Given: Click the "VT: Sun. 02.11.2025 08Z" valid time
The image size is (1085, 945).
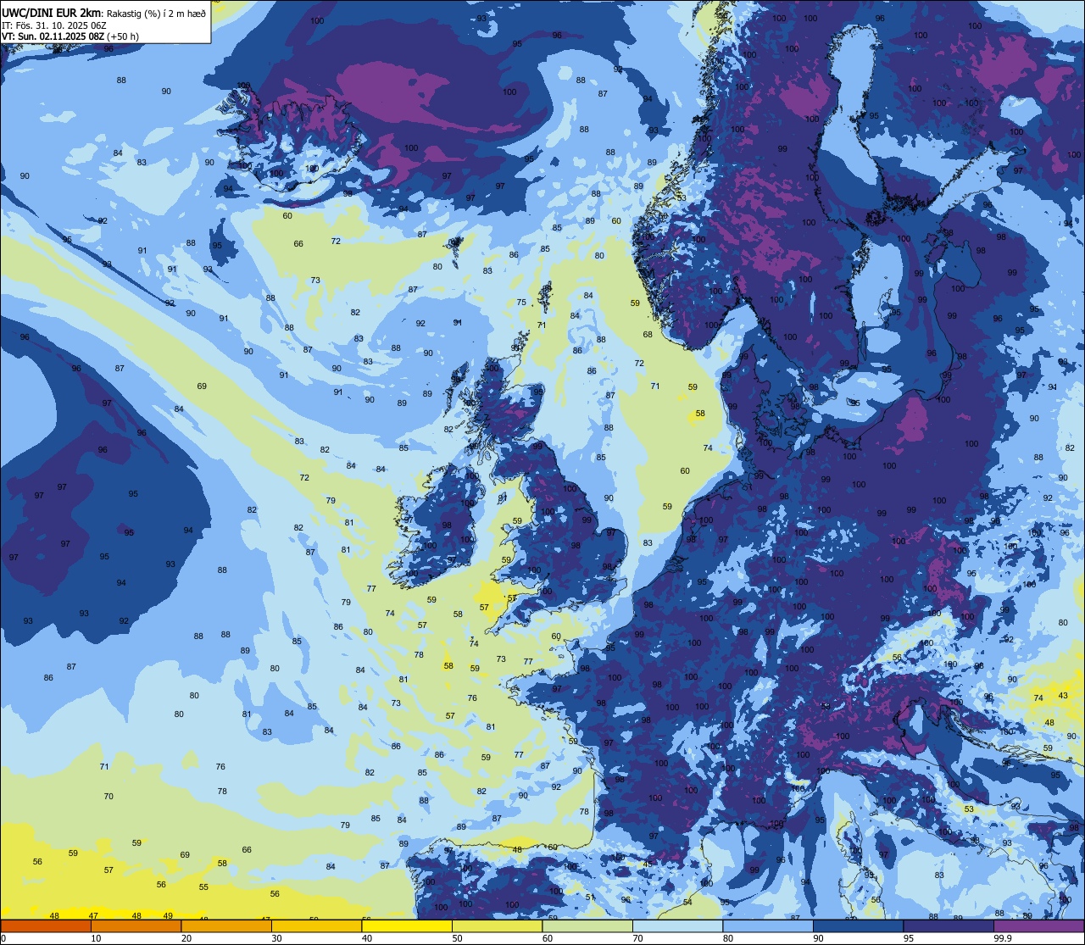Looking at the screenshot, I should 53,36.
